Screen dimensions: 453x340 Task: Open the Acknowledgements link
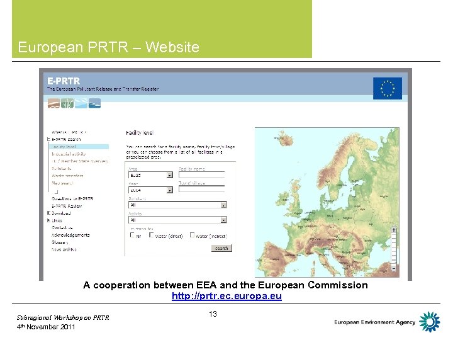(70, 235)
